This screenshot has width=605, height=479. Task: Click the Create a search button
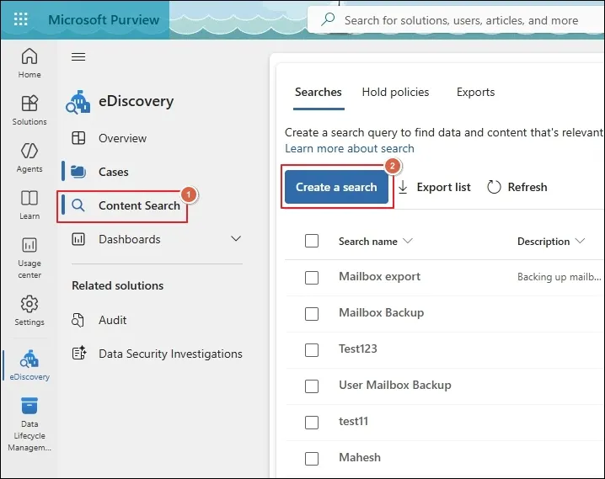(336, 187)
